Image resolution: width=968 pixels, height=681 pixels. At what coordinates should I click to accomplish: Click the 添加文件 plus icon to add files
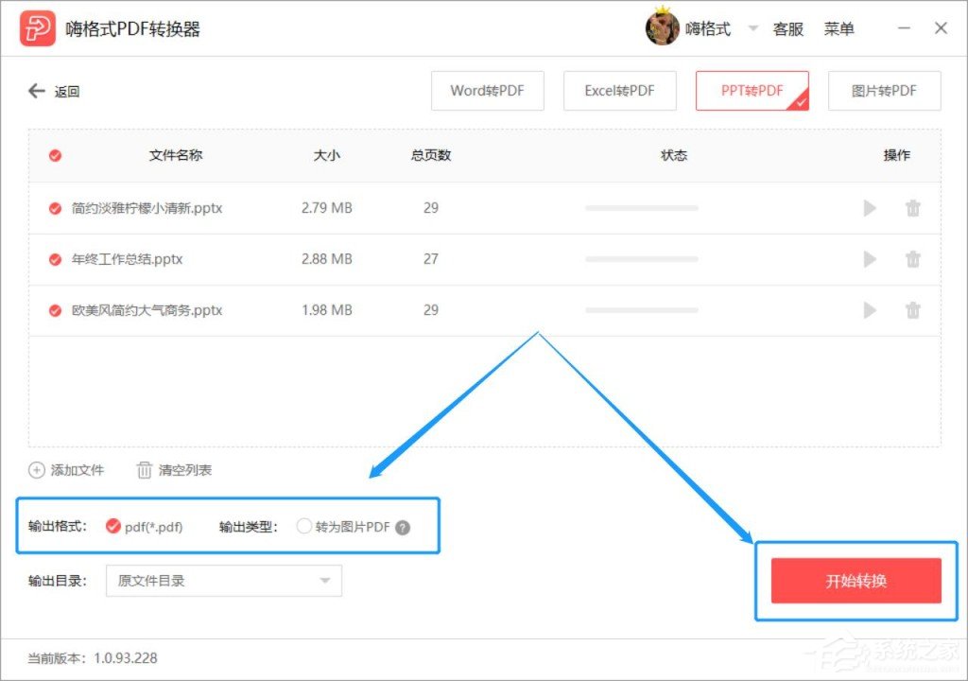click(x=36, y=470)
